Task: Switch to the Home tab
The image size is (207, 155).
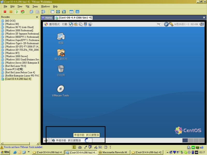Action: pyautogui.click(x=47, y=18)
